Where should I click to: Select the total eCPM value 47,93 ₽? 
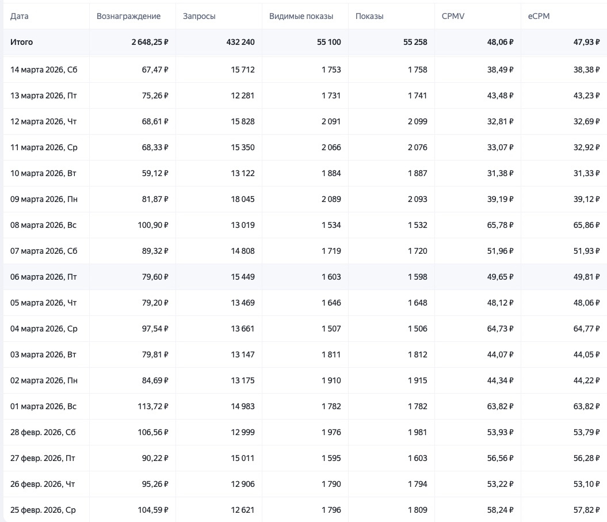click(583, 42)
